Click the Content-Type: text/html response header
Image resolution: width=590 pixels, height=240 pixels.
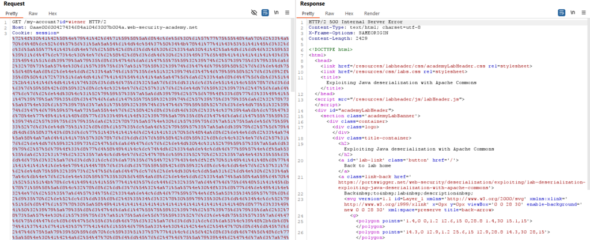[x=365, y=28]
